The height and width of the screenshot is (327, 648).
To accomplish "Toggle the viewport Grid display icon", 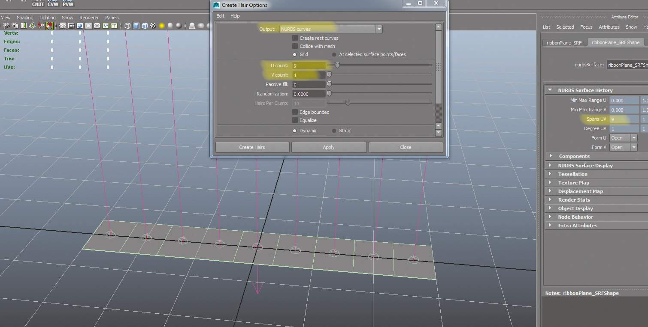I will coord(63,26).
